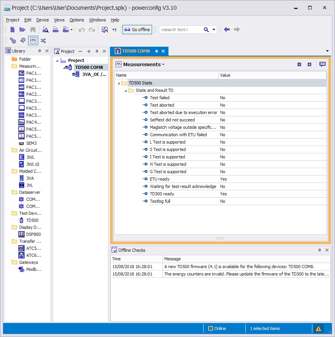Navigate back with the left arrow
335x337 pixels.
[227, 30]
